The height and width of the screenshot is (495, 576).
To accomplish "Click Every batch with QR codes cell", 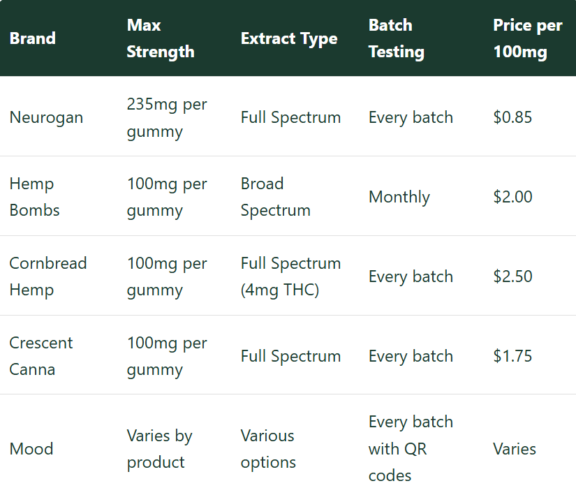I will [x=411, y=449].
